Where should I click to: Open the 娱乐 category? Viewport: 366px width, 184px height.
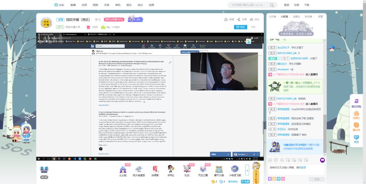tap(129, 5)
